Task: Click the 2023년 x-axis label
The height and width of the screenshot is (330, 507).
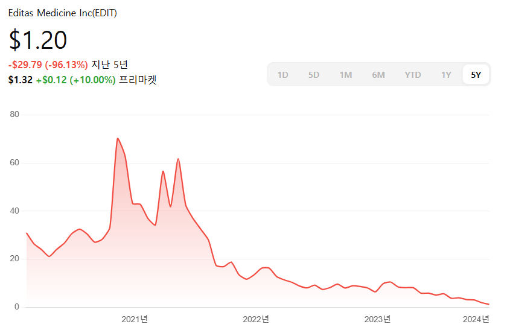Action: coord(377,319)
